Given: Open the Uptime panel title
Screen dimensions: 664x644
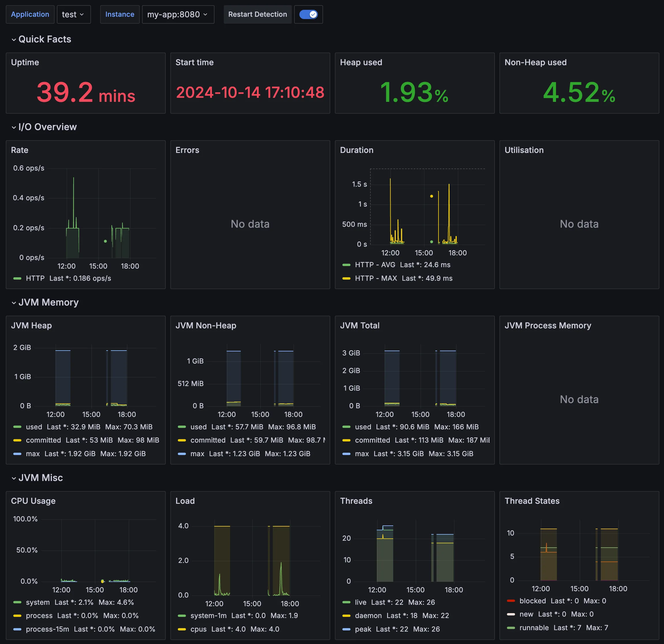Looking at the screenshot, I should tap(25, 62).
